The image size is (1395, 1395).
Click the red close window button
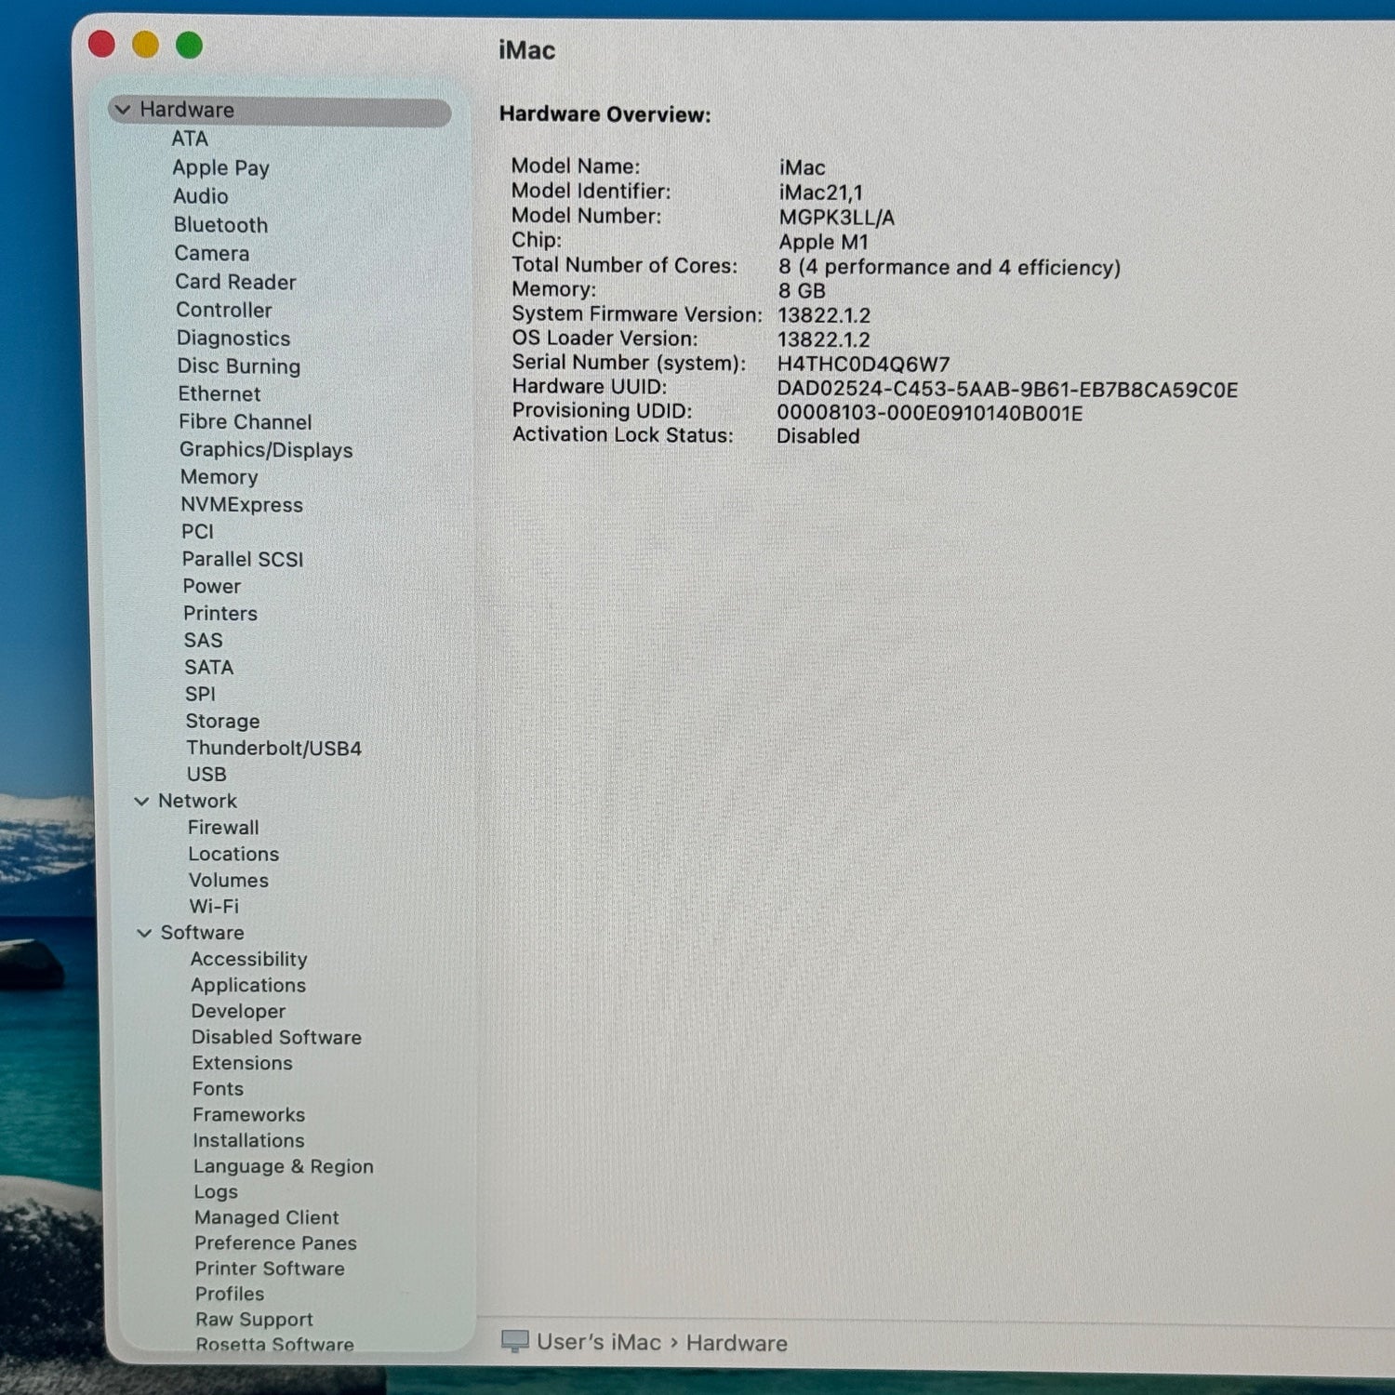pos(101,44)
